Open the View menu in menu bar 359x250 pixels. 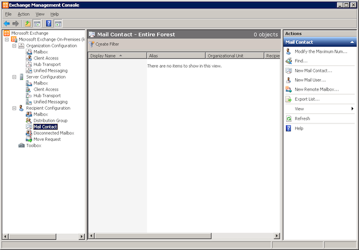pyautogui.click(x=40, y=14)
